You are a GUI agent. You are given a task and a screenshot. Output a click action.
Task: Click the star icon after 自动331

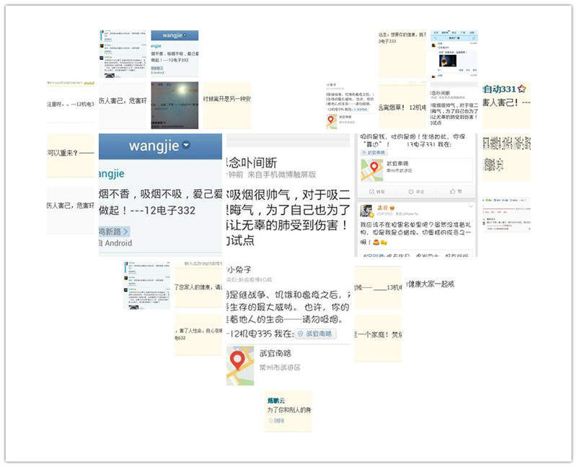(x=521, y=88)
